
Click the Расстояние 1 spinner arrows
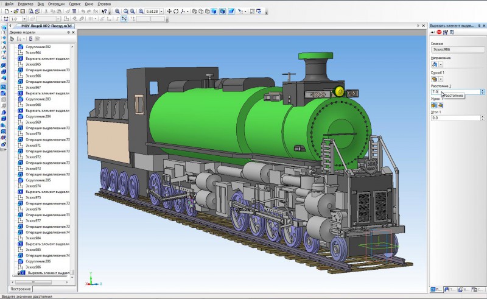pyautogui.click(x=482, y=92)
